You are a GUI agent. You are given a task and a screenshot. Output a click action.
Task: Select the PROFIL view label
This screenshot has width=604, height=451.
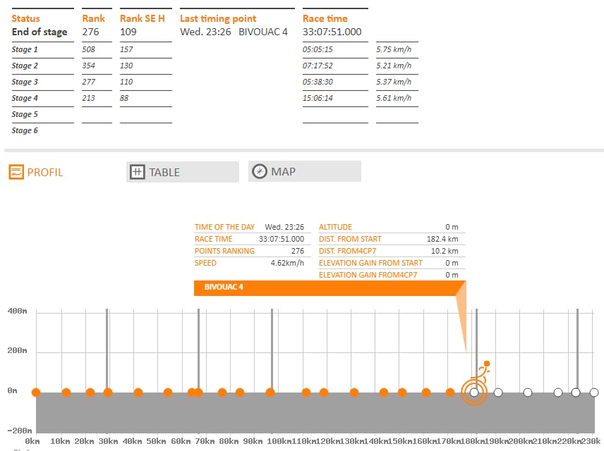pos(45,172)
